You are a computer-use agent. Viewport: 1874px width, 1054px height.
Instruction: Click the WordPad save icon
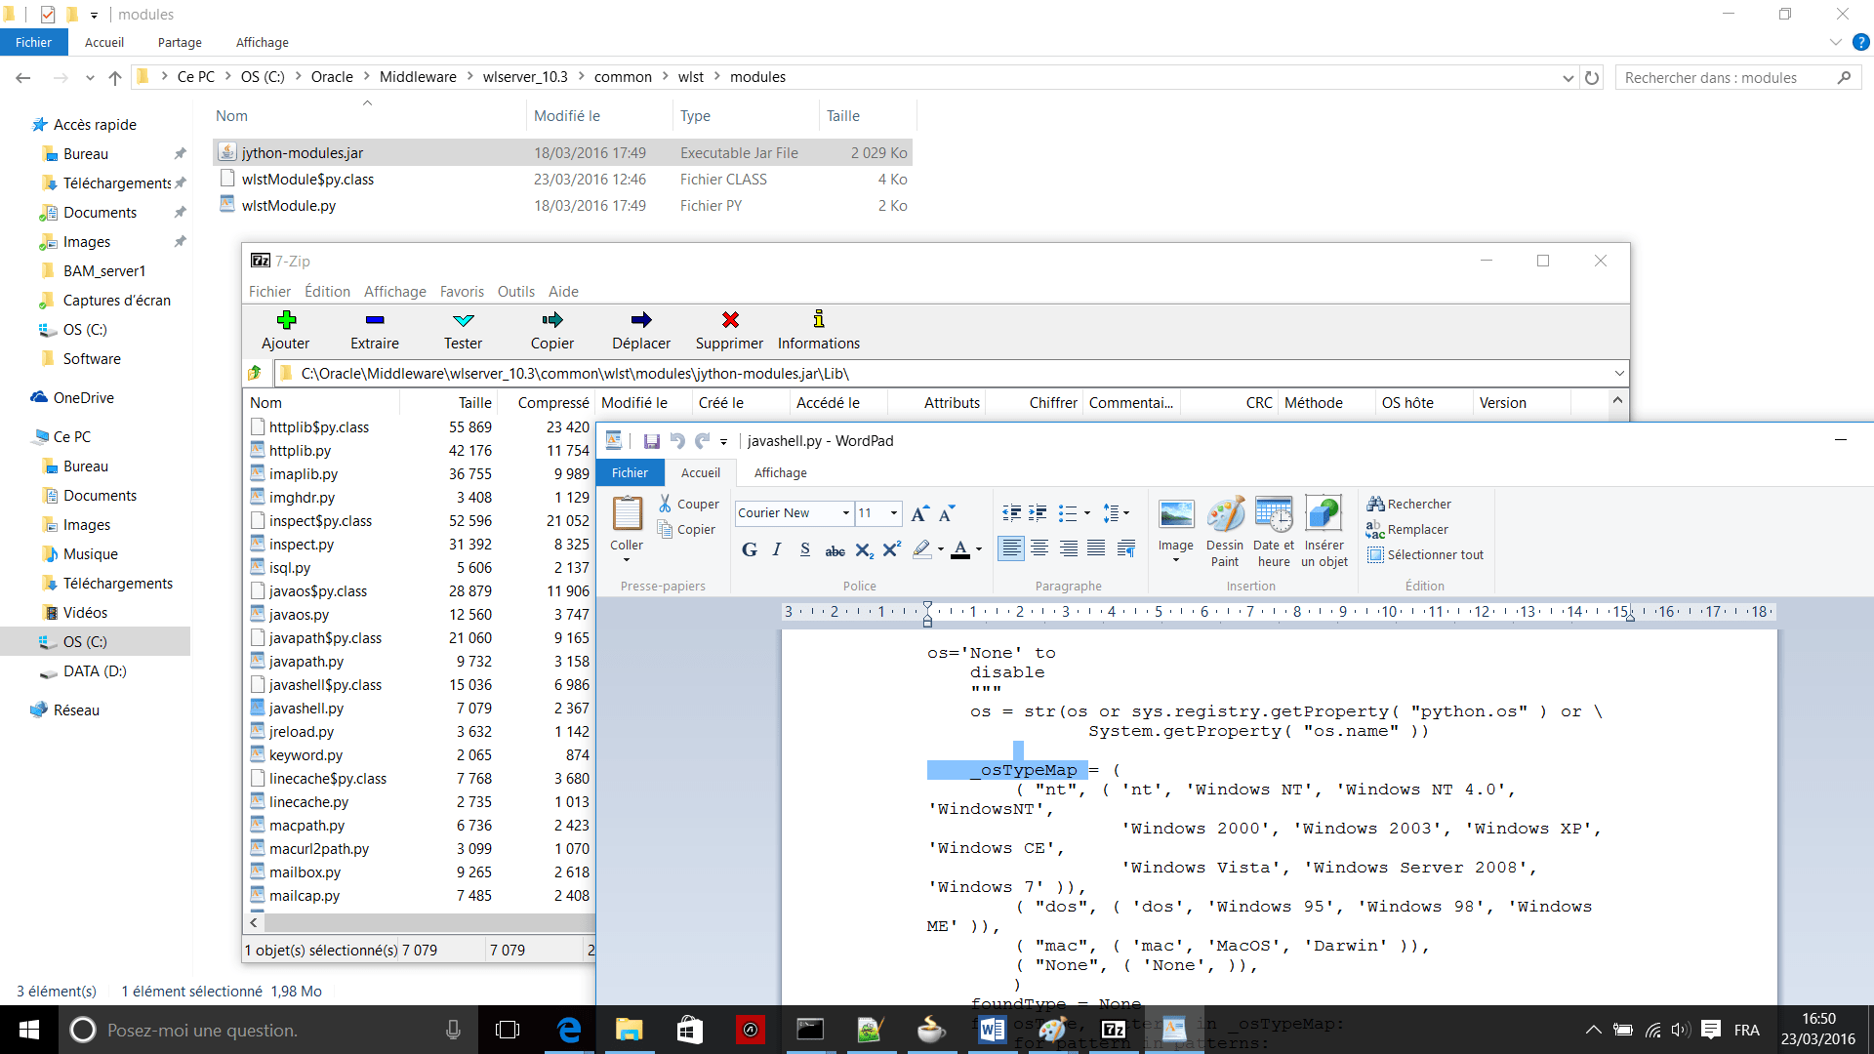[651, 441]
